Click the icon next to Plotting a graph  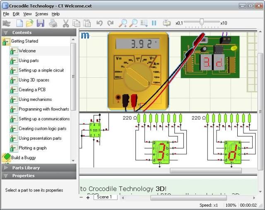[x=14, y=148]
